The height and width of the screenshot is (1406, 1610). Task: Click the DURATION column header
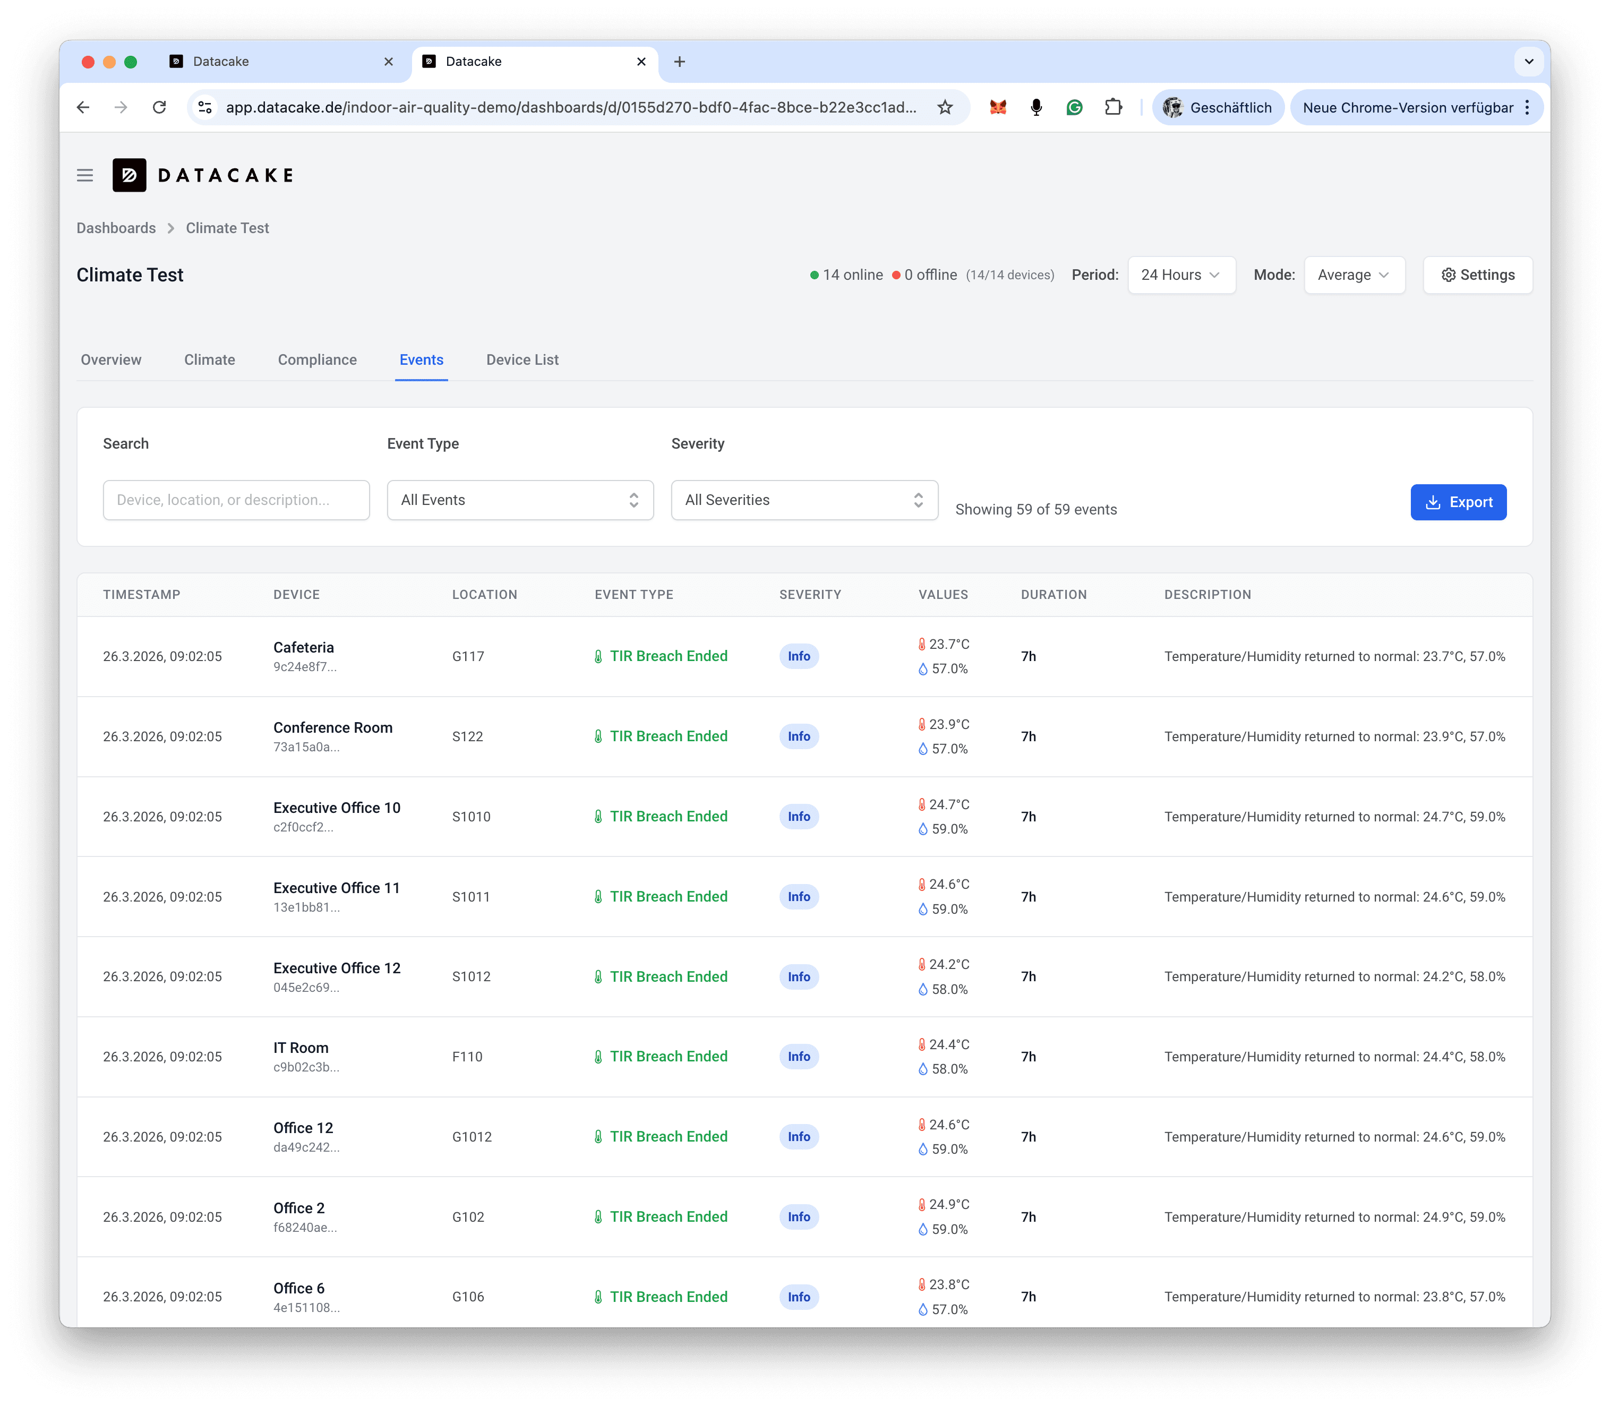pyautogui.click(x=1054, y=595)
